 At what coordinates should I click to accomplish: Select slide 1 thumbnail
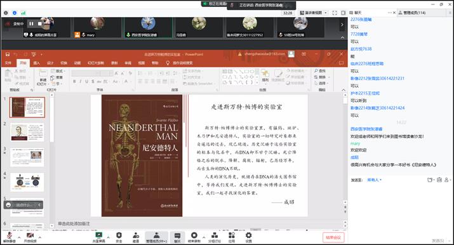coord(27,107)
